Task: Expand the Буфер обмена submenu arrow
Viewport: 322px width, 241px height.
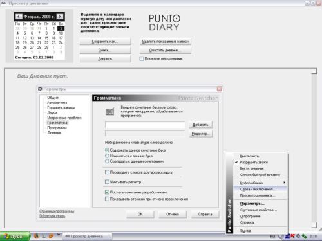Action: click(284, 183)
